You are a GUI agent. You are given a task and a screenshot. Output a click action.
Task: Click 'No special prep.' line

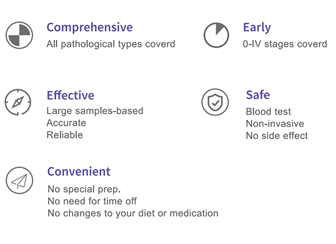(x=84, y=189)
